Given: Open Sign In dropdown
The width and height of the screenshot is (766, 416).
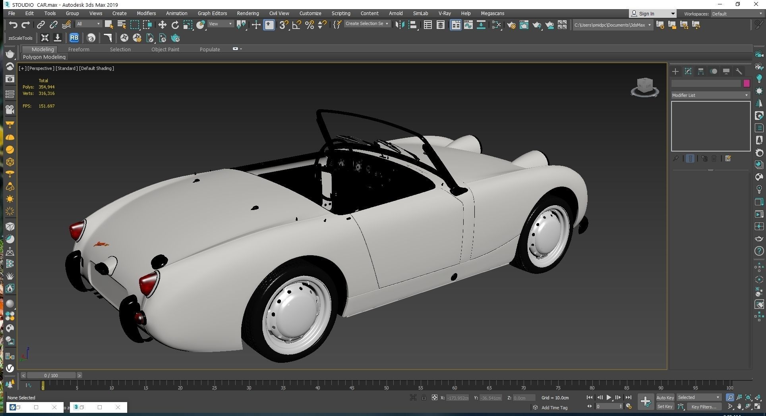Looking at the screenshot, I should (652, 13).
